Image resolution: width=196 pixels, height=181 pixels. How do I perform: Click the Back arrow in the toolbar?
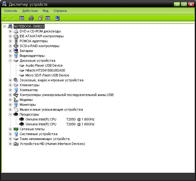[6, 18]
